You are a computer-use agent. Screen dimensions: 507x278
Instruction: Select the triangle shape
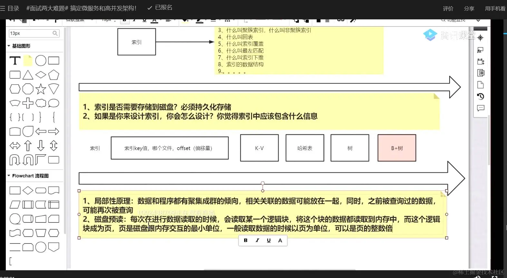coord(28,75)
